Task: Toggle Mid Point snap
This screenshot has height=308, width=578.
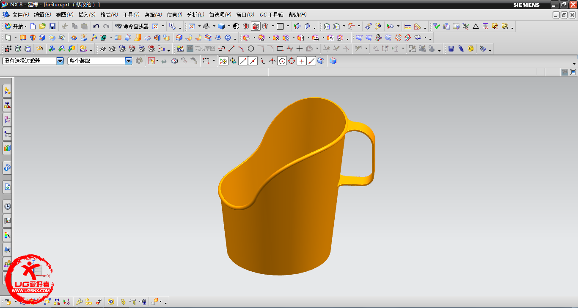Action: pos(253,61)
